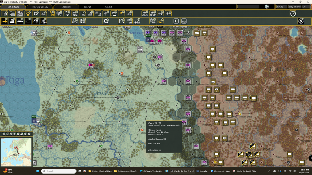Open the War in the East 2 EBO PDF
The image size is (312, 175).
tap(244, 171)
